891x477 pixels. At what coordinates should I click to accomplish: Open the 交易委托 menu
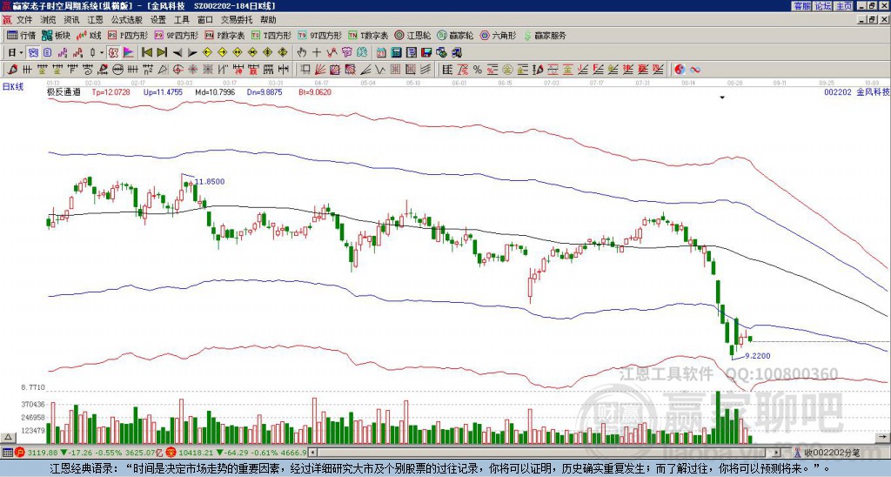tap(237, 20)
